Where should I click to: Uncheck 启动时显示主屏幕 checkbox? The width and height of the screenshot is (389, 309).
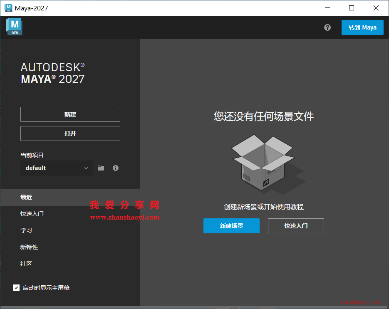point(16,288)
